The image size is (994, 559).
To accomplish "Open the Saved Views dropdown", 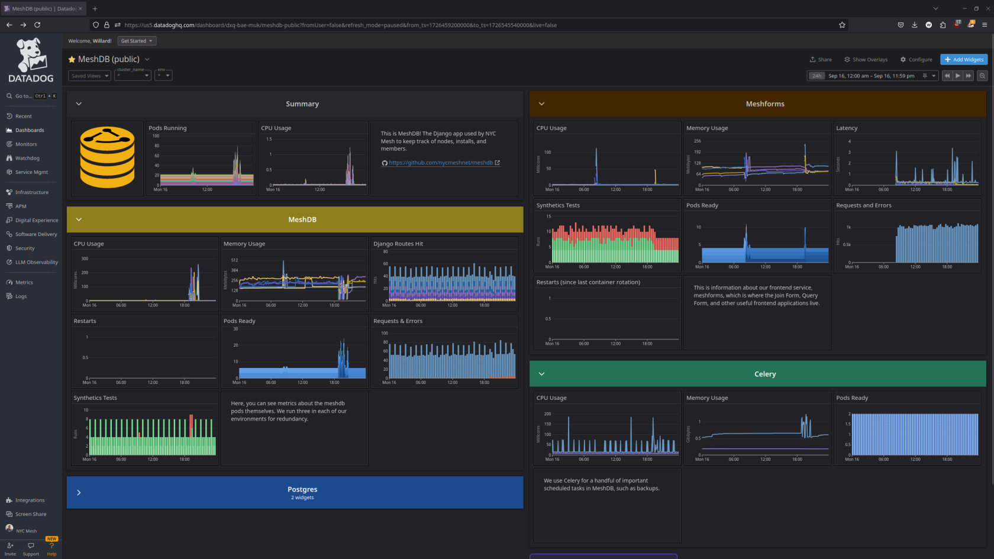I will click(90, 76).
